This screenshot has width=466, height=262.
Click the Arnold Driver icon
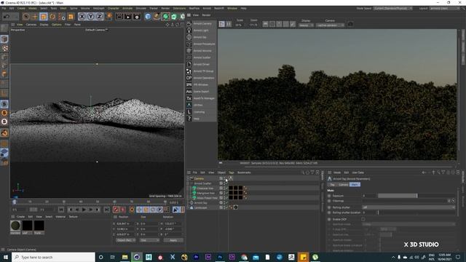click(189, 64)
